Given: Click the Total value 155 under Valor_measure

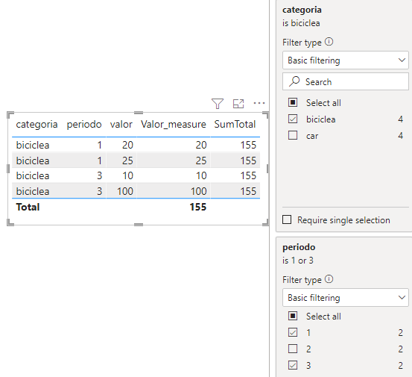Looking at the screenshot, I should (x=198, y=208).
